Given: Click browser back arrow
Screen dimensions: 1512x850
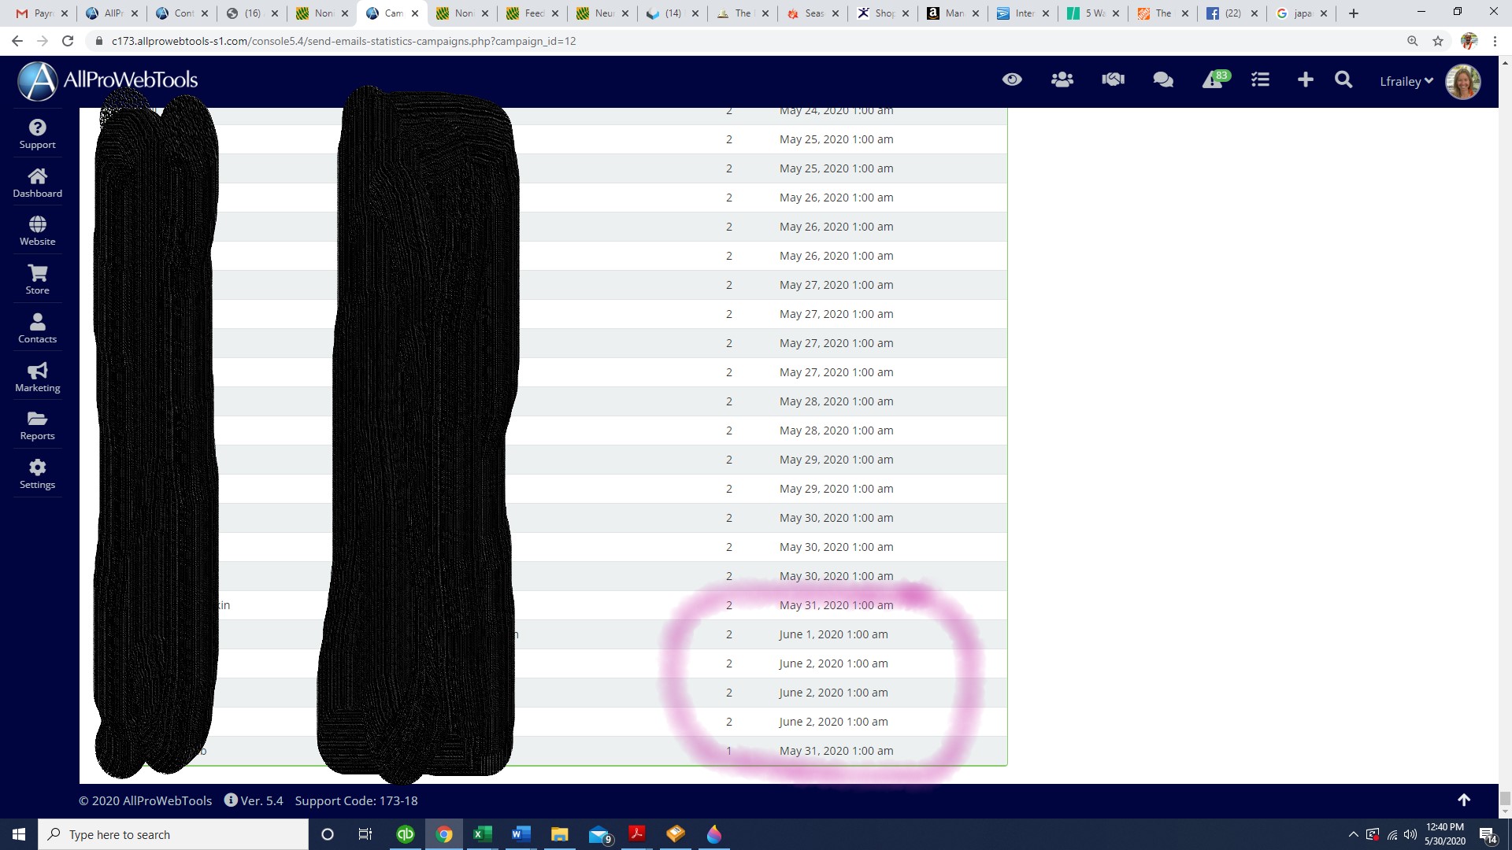Looking at the screenshot, I should [x=17, y=41].
